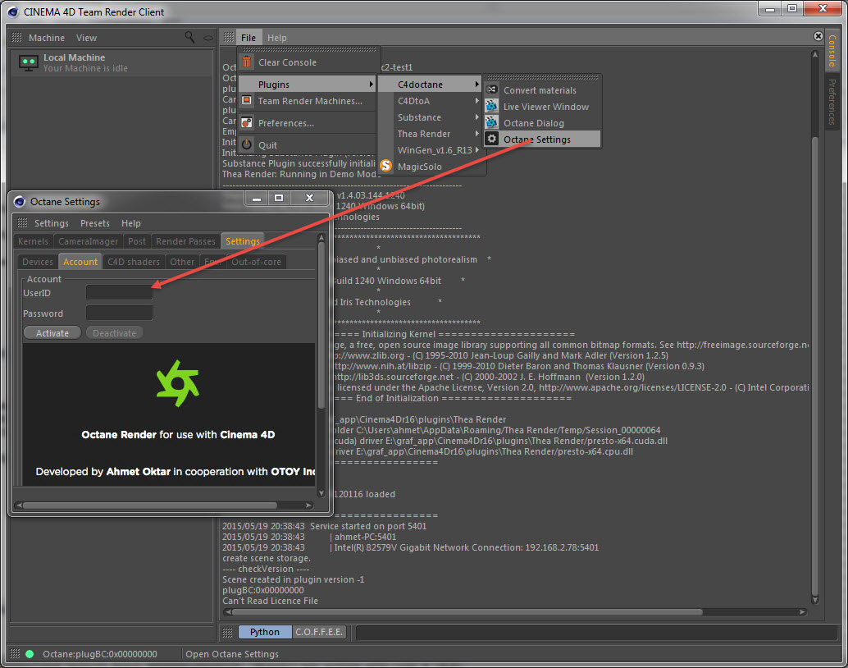Click the grip icon left of File menu
The height and width of the screenshot is (668, 848).
pyautogui.click(x=229, y=38)
